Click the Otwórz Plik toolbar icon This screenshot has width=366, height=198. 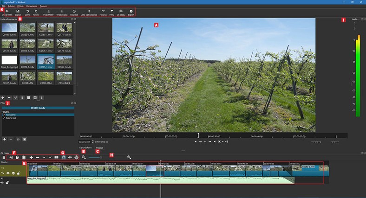tap(7, 12)
